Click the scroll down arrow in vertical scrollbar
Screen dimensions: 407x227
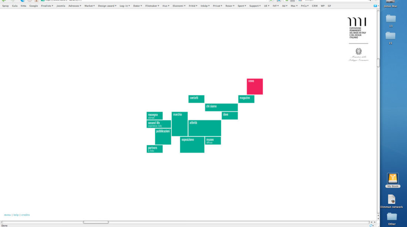click(x=378, y=219)
